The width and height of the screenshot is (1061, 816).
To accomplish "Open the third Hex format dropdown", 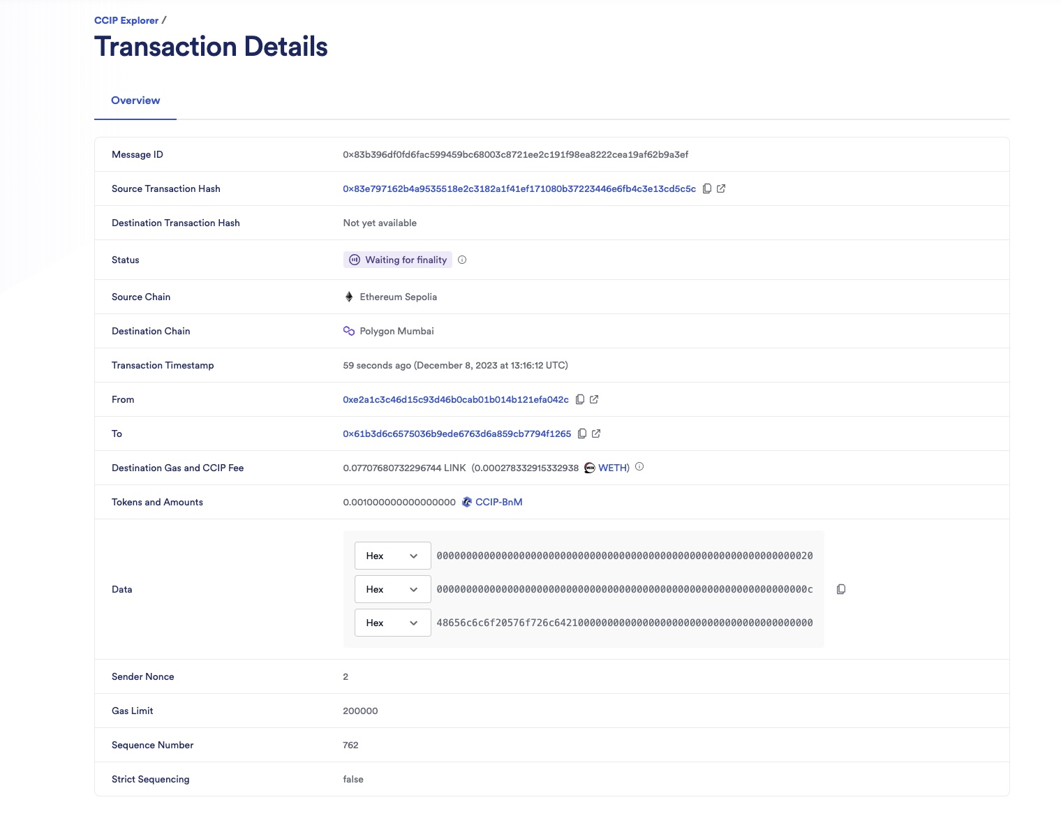I will click(x=393, y=623).
